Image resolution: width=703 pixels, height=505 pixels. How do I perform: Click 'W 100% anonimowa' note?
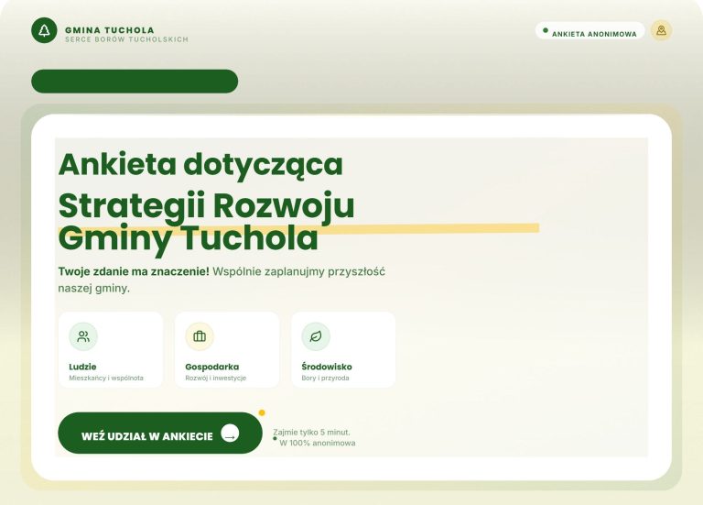[318, 443]
